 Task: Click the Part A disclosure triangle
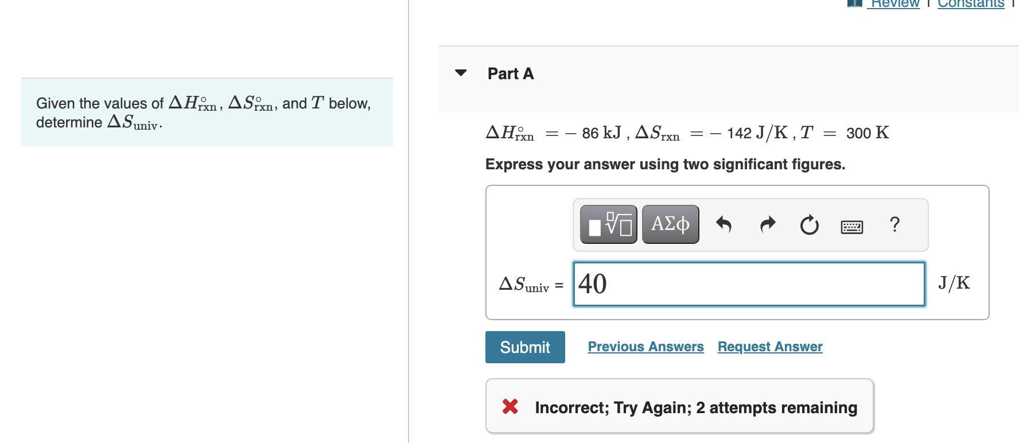[x=461, y=73]
